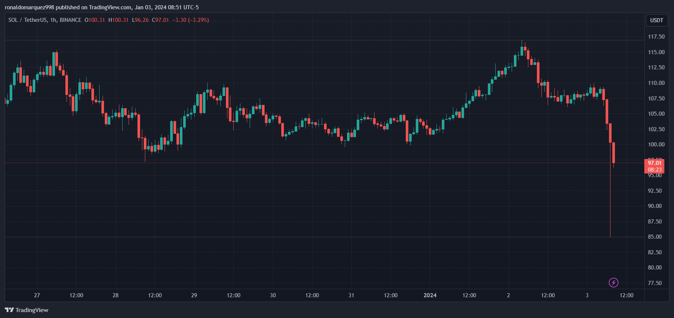The height and width of the screenshot is (318, 674).
Task: Click the 29 date label on time axis
Action: point(194,295)
